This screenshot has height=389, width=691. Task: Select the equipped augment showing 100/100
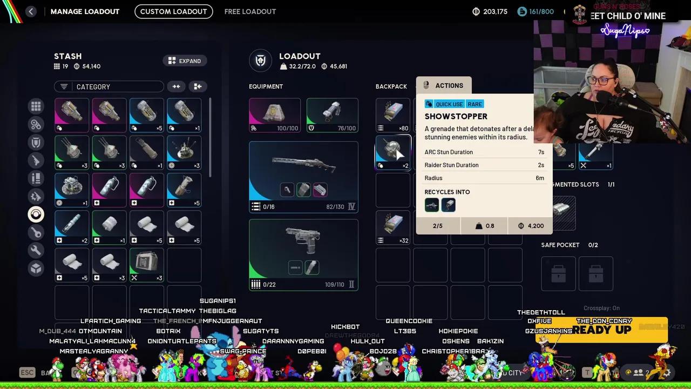click(x=275, y=115)
